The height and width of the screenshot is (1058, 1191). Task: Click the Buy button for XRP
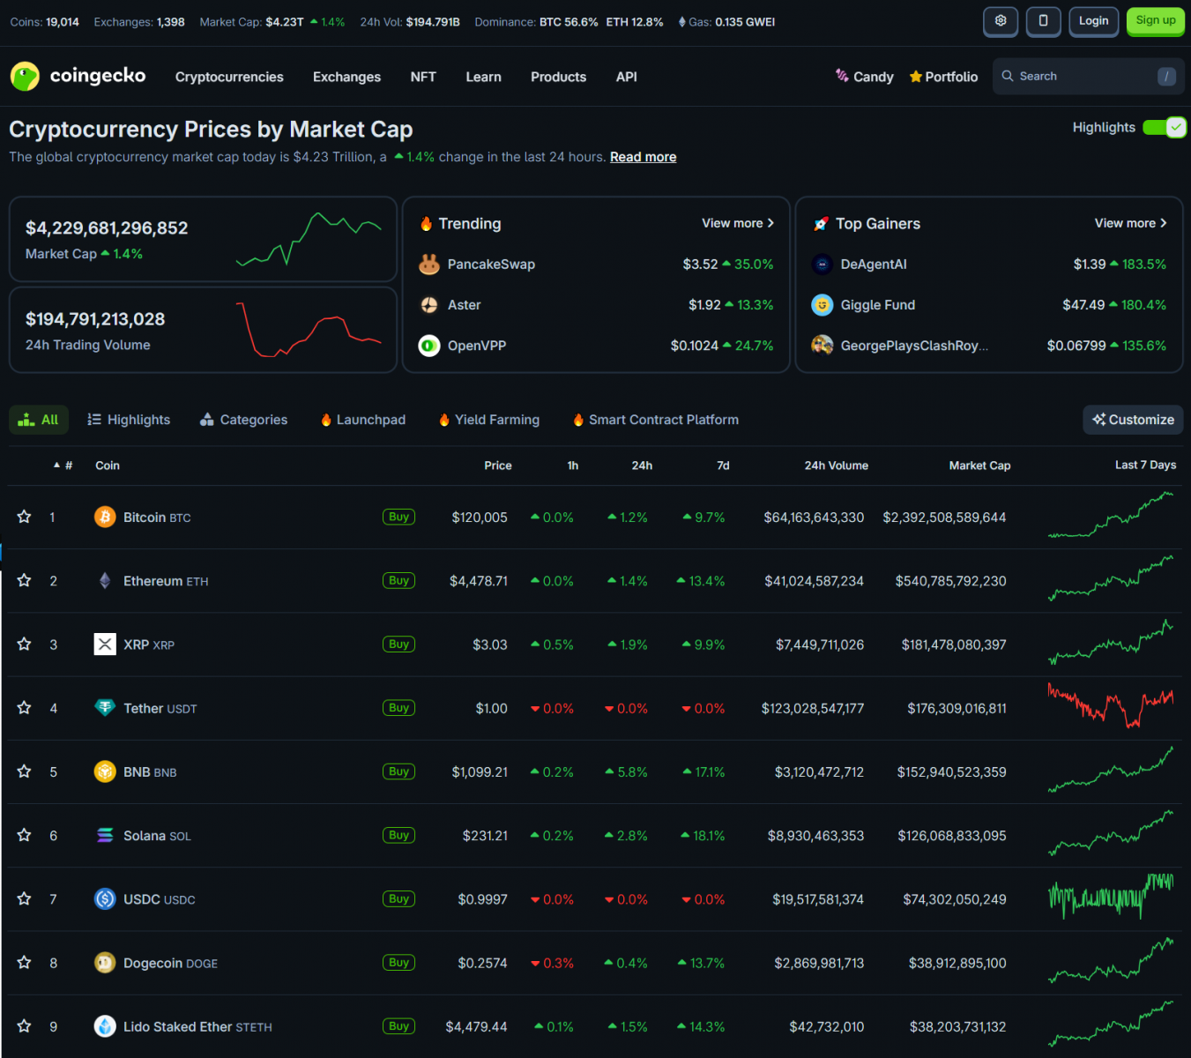398,644
